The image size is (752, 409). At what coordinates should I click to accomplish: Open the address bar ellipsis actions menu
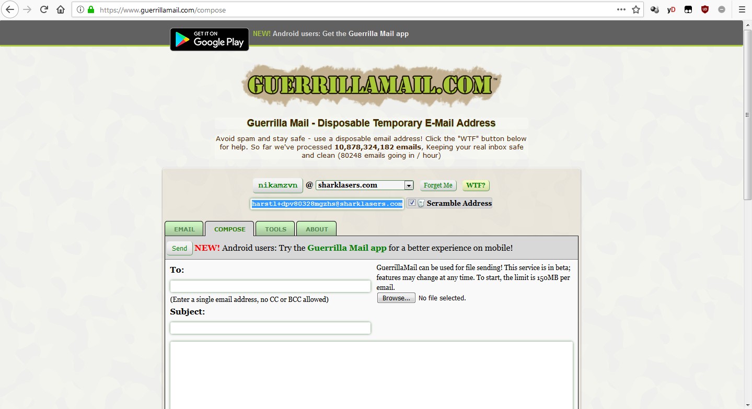(621, 9)
